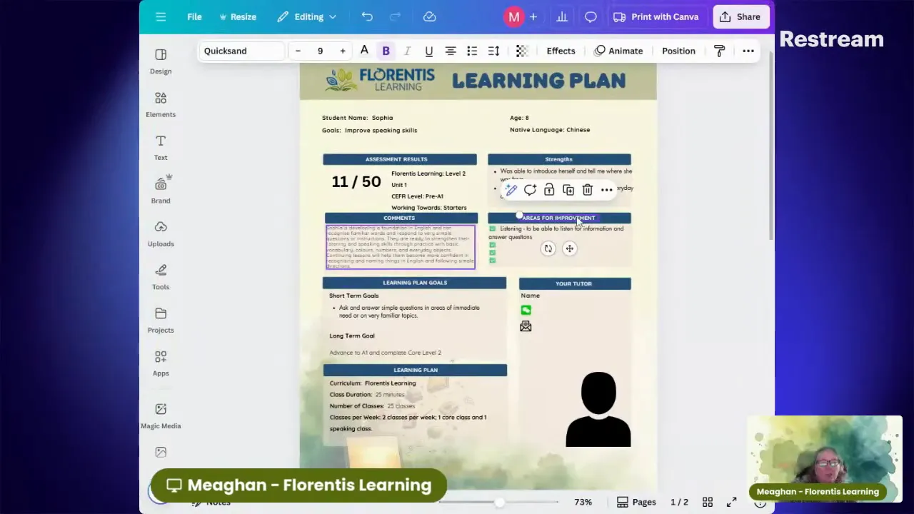
Task: Open the Quicksand font dropdown
Action: tap(241, 51)
